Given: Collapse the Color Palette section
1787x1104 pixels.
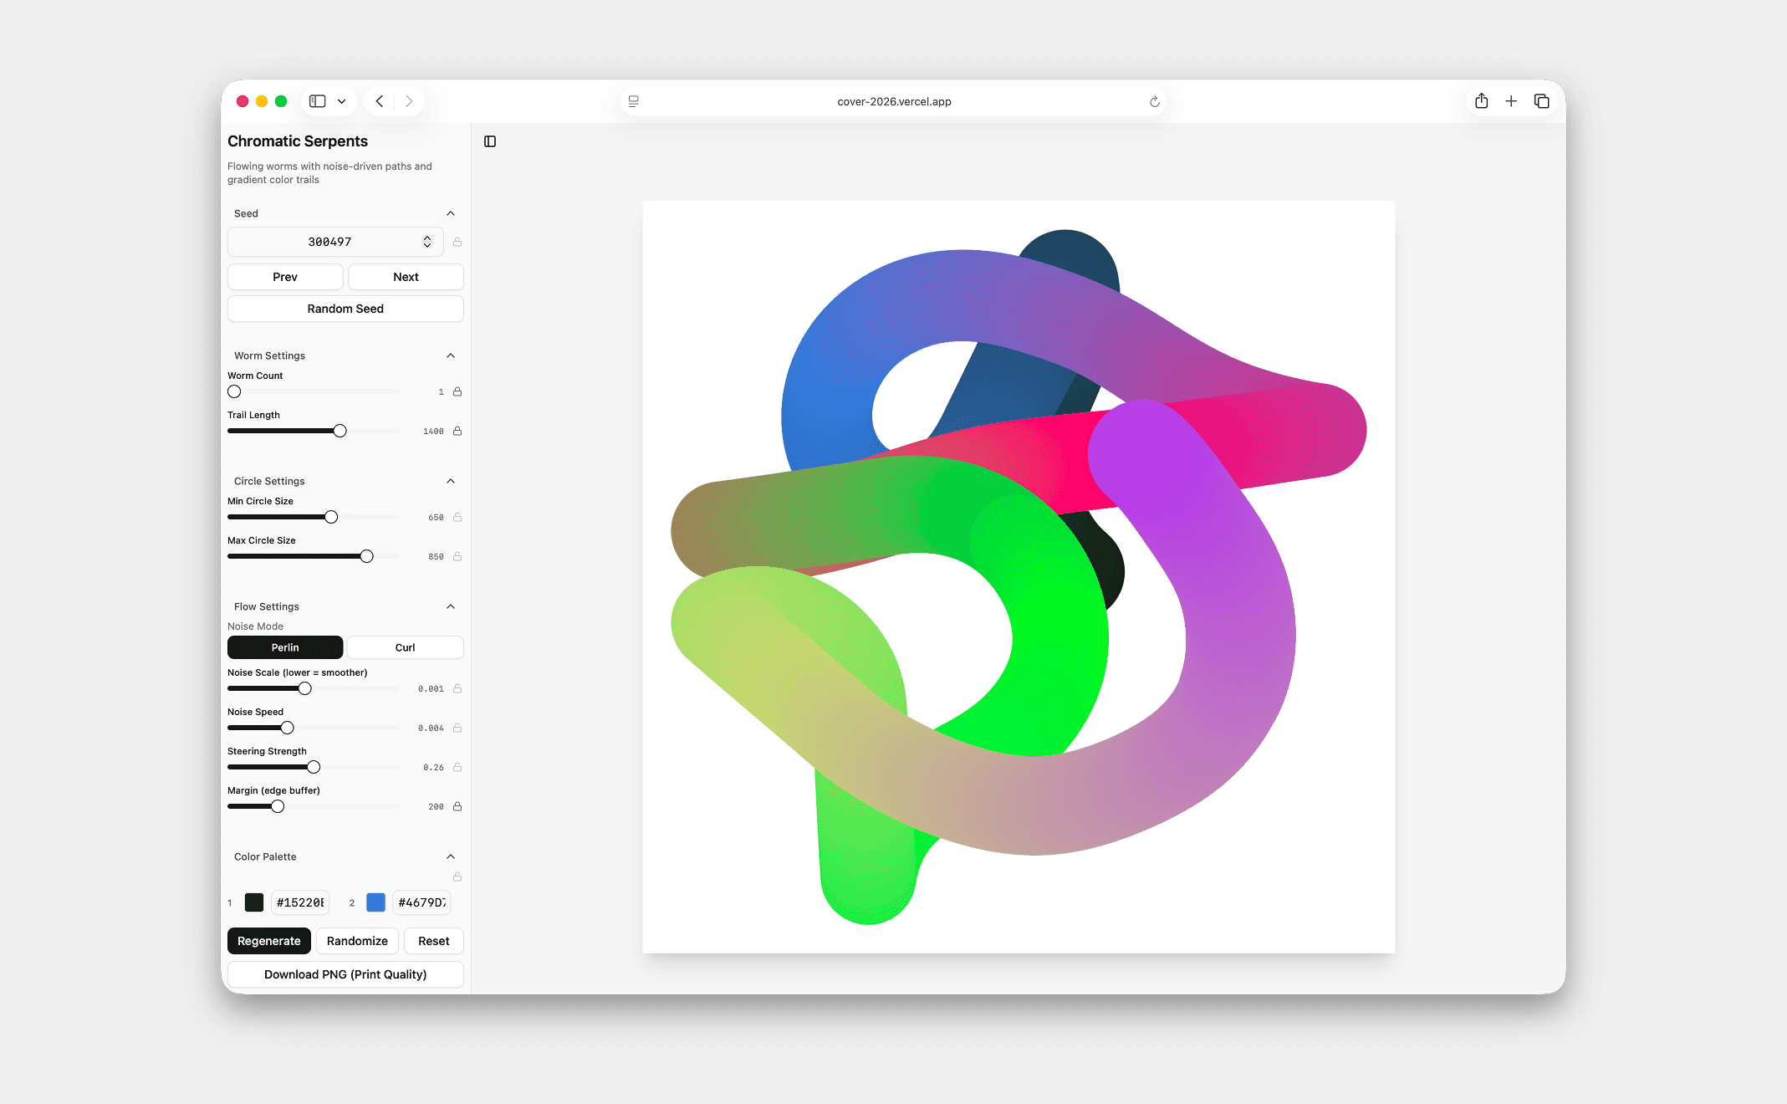Looking at the screenshot, I should pos(451,856).
